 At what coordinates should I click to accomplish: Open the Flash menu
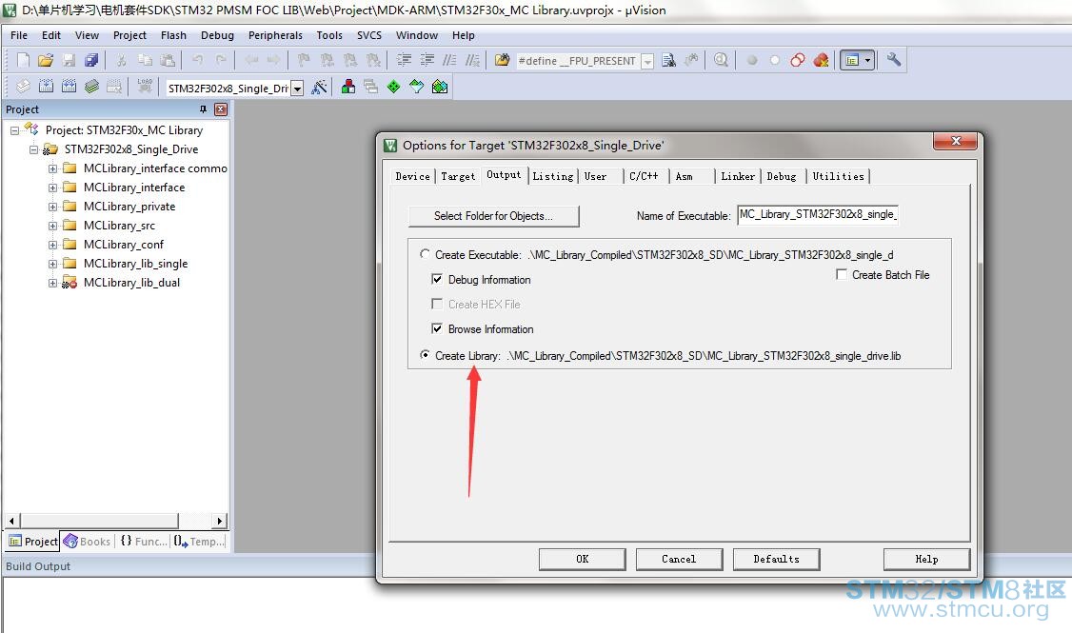tap(173, 35)
